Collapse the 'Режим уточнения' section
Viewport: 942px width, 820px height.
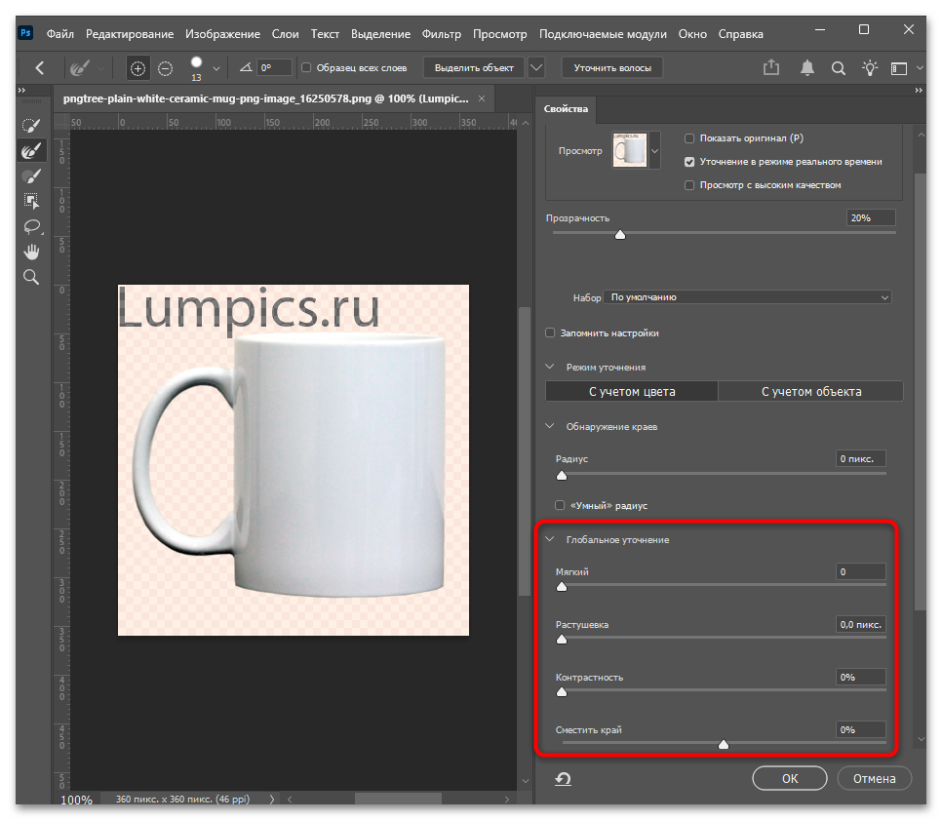550,367
